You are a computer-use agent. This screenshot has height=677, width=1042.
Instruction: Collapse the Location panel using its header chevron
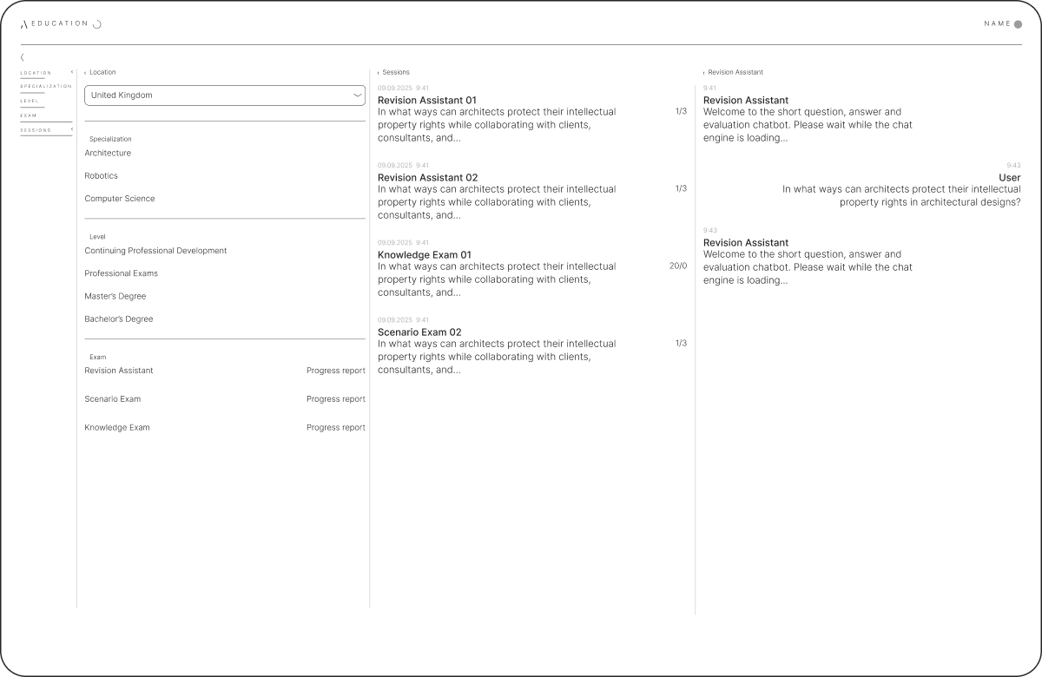tap(85, 73)
